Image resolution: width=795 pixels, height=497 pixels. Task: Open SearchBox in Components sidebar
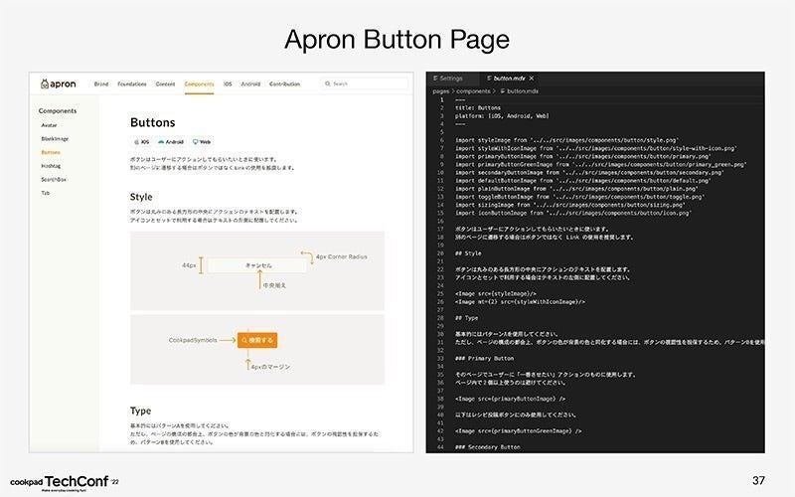click(54, 180)
